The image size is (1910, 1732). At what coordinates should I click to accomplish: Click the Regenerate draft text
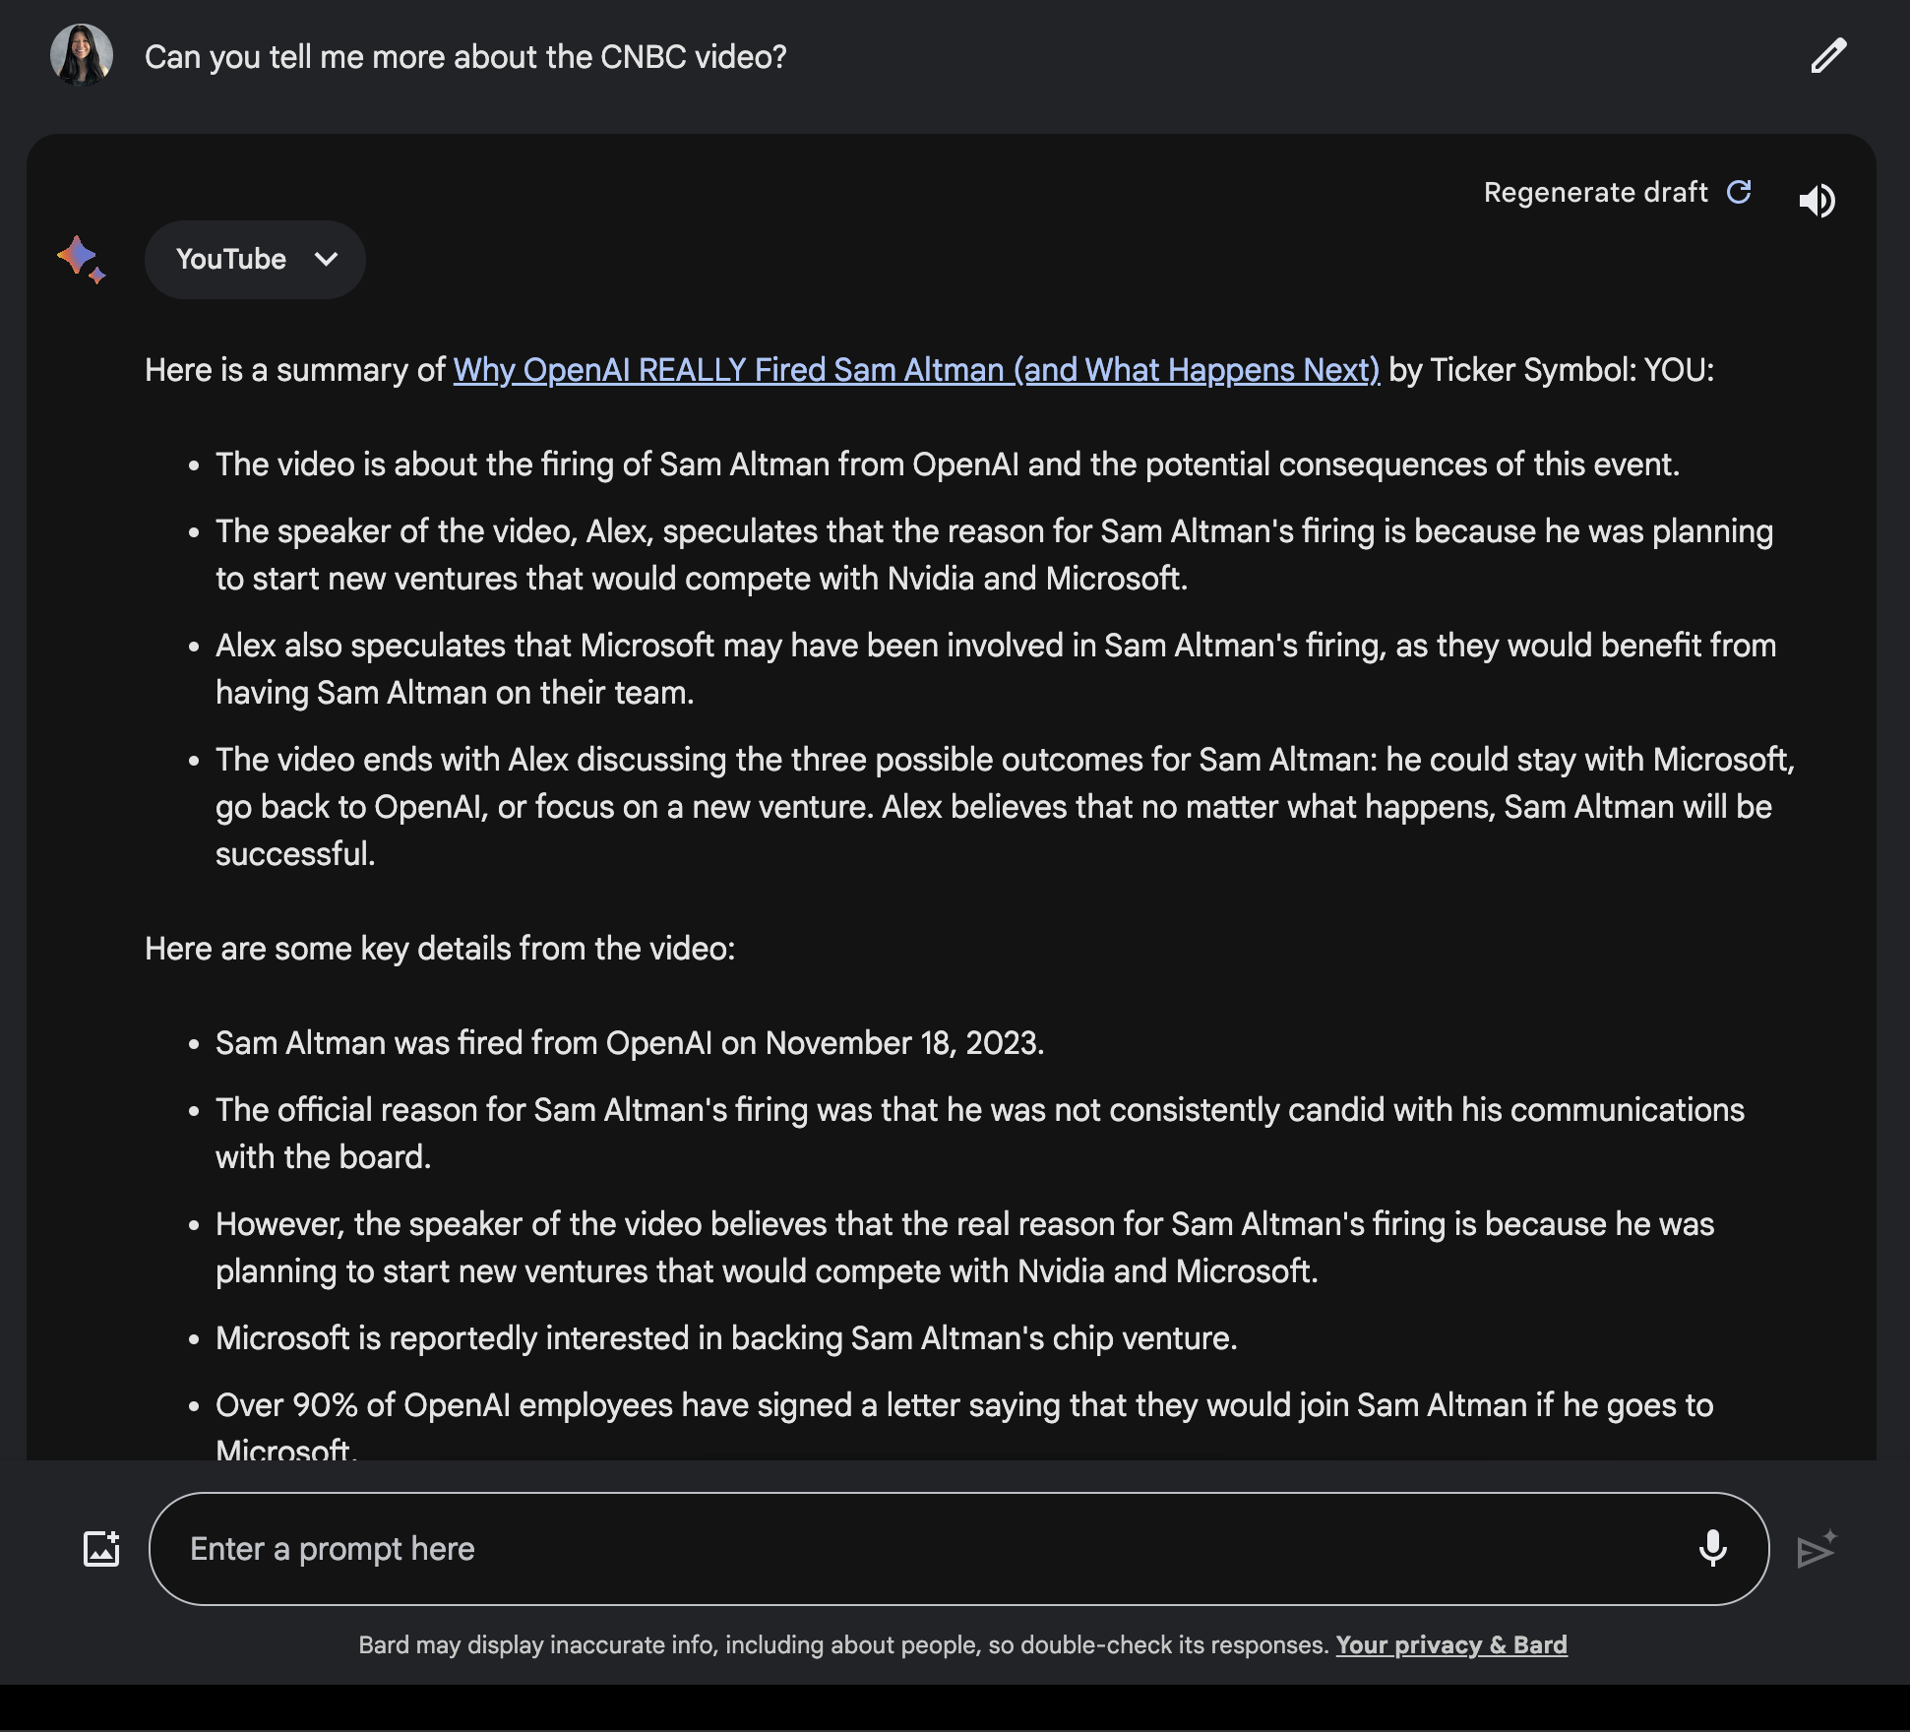1595,192
